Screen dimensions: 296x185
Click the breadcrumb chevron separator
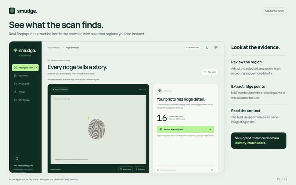[x=63, y=48]
